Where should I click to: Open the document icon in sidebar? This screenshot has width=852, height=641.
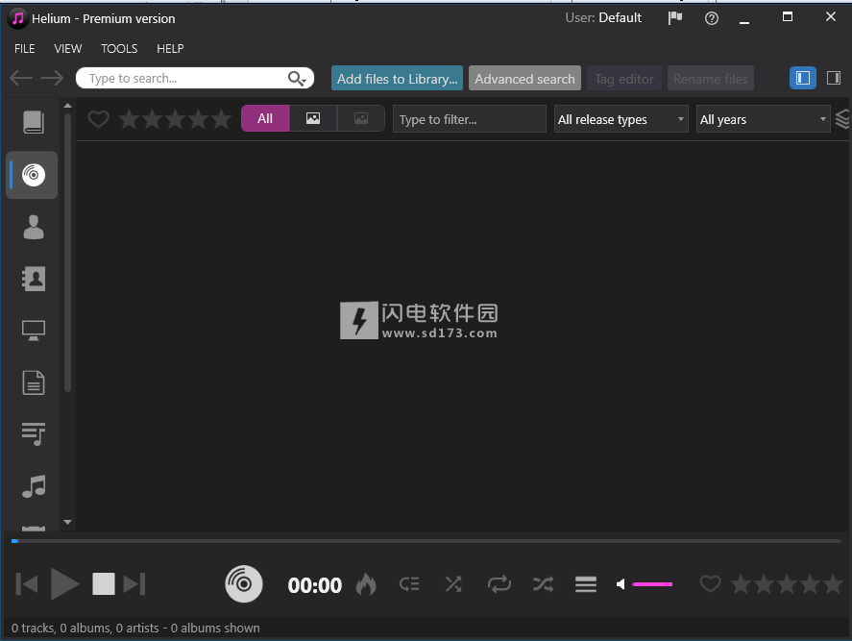tap(34, 382)
